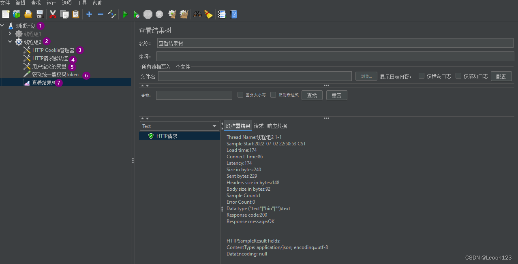518x264 pixels.
Task: Open the Templates icon in the toolbar
Action: (x=17, y=14)
